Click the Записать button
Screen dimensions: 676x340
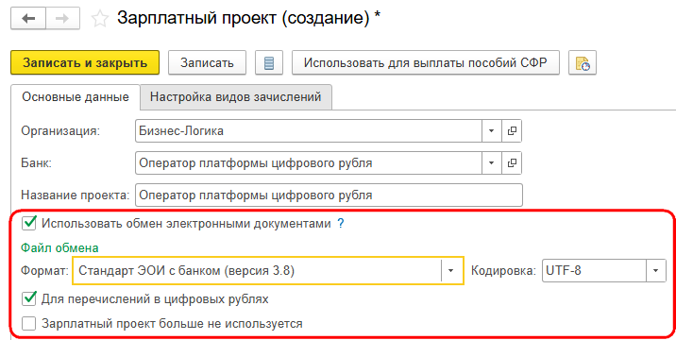coord(207,63)
